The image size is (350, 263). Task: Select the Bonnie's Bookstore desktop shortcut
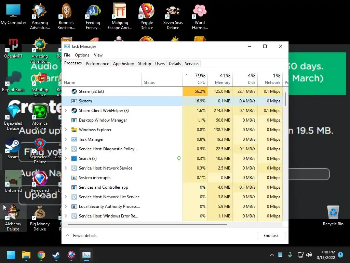coord(66,16)
